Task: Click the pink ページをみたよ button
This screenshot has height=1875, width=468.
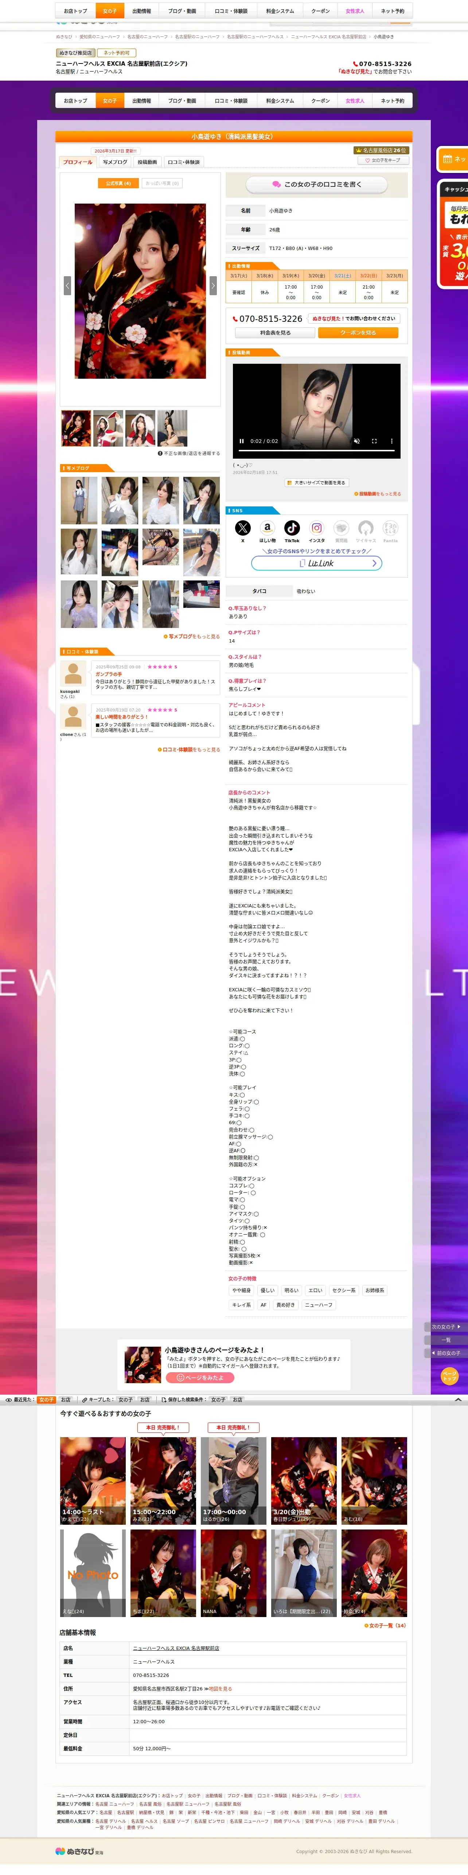Action: tap(200, 1378)
